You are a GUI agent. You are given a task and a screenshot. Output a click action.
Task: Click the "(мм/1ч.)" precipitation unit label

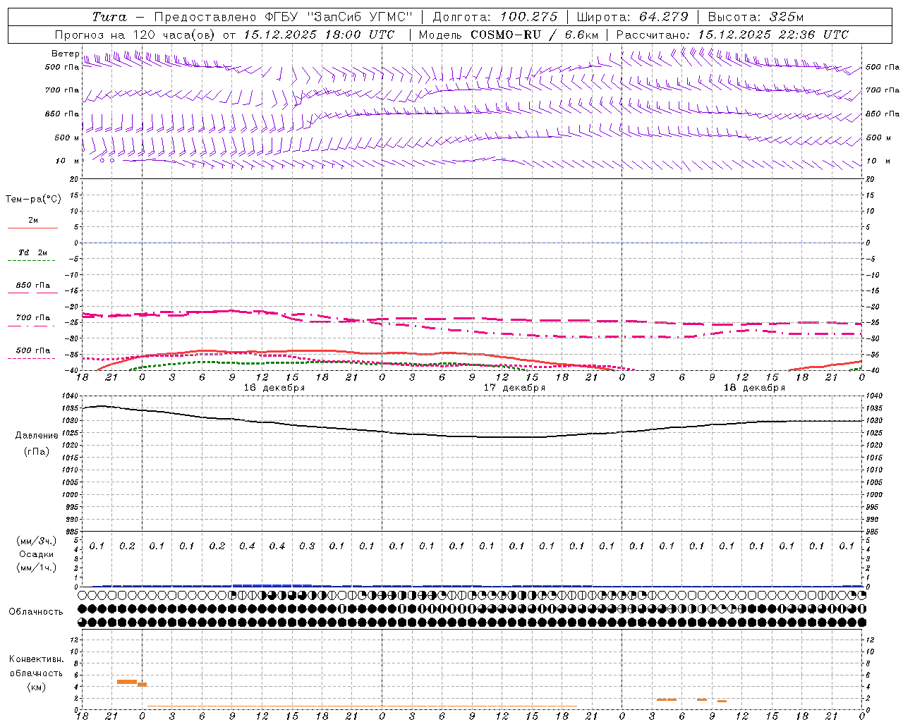pyautogui.click(x=37, y=568)
